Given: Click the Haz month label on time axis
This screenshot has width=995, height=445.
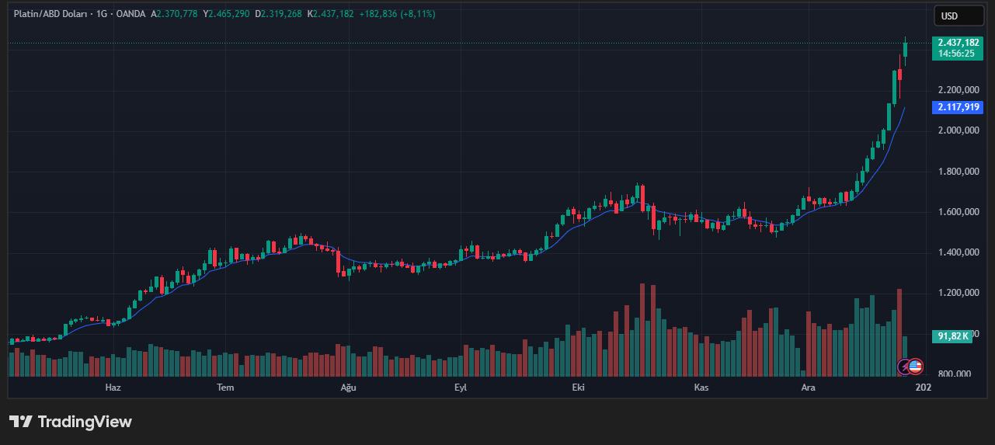Looking at the screenshot, I should pyautogui.click(x=113, y=387).
